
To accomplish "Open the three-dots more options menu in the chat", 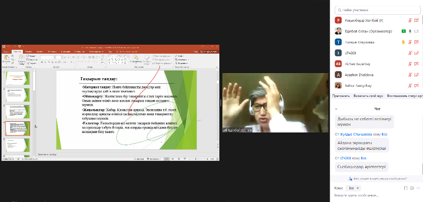I will 418,188.
